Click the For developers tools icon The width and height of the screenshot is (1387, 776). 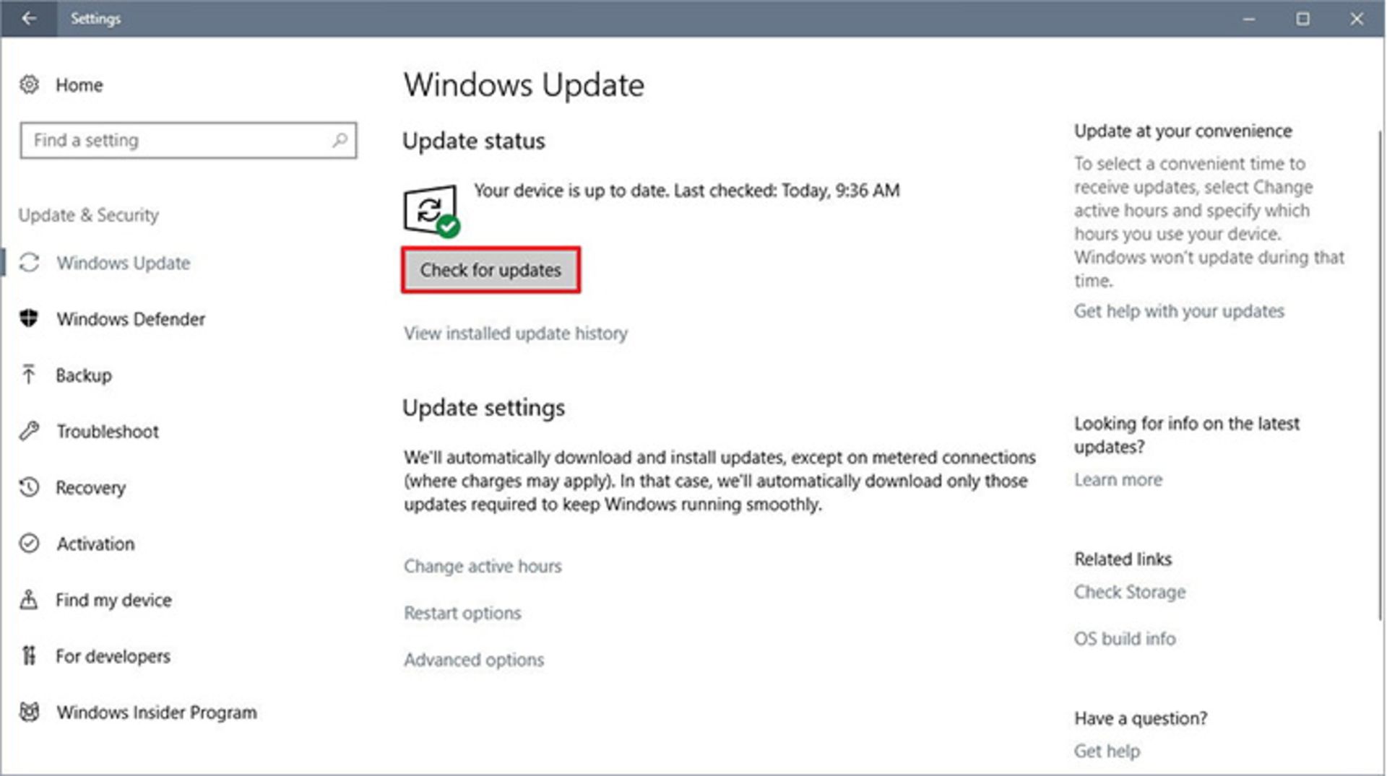click(29, 655)
